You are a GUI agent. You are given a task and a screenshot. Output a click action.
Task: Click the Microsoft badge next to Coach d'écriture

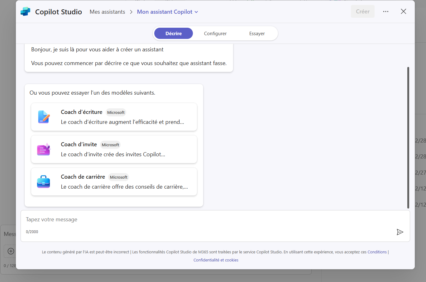coord(116,113)
